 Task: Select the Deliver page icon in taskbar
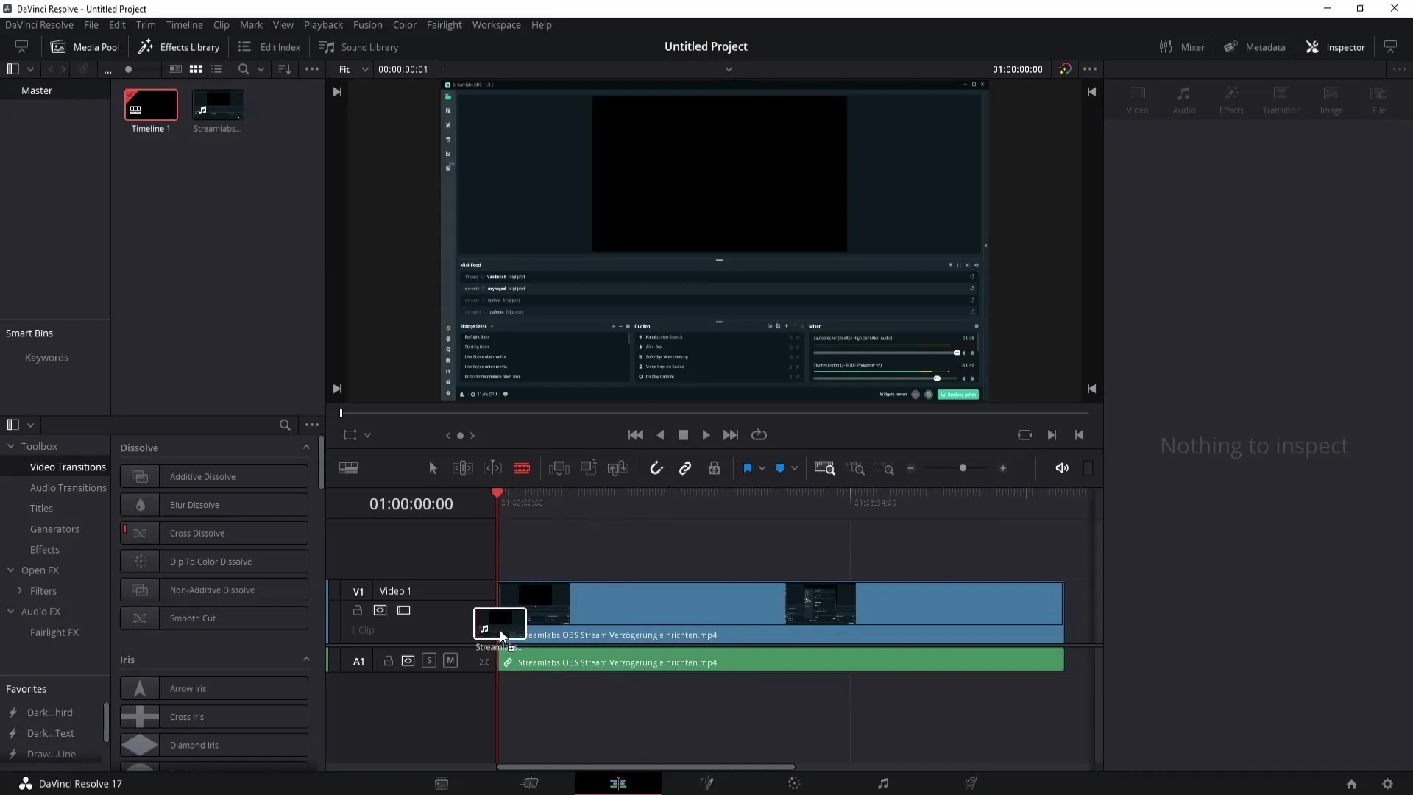tap(972, 783)
